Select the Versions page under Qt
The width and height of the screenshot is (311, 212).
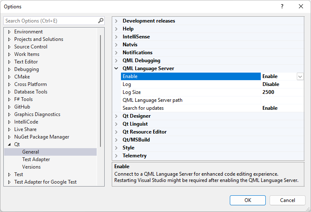coord(31,167)
